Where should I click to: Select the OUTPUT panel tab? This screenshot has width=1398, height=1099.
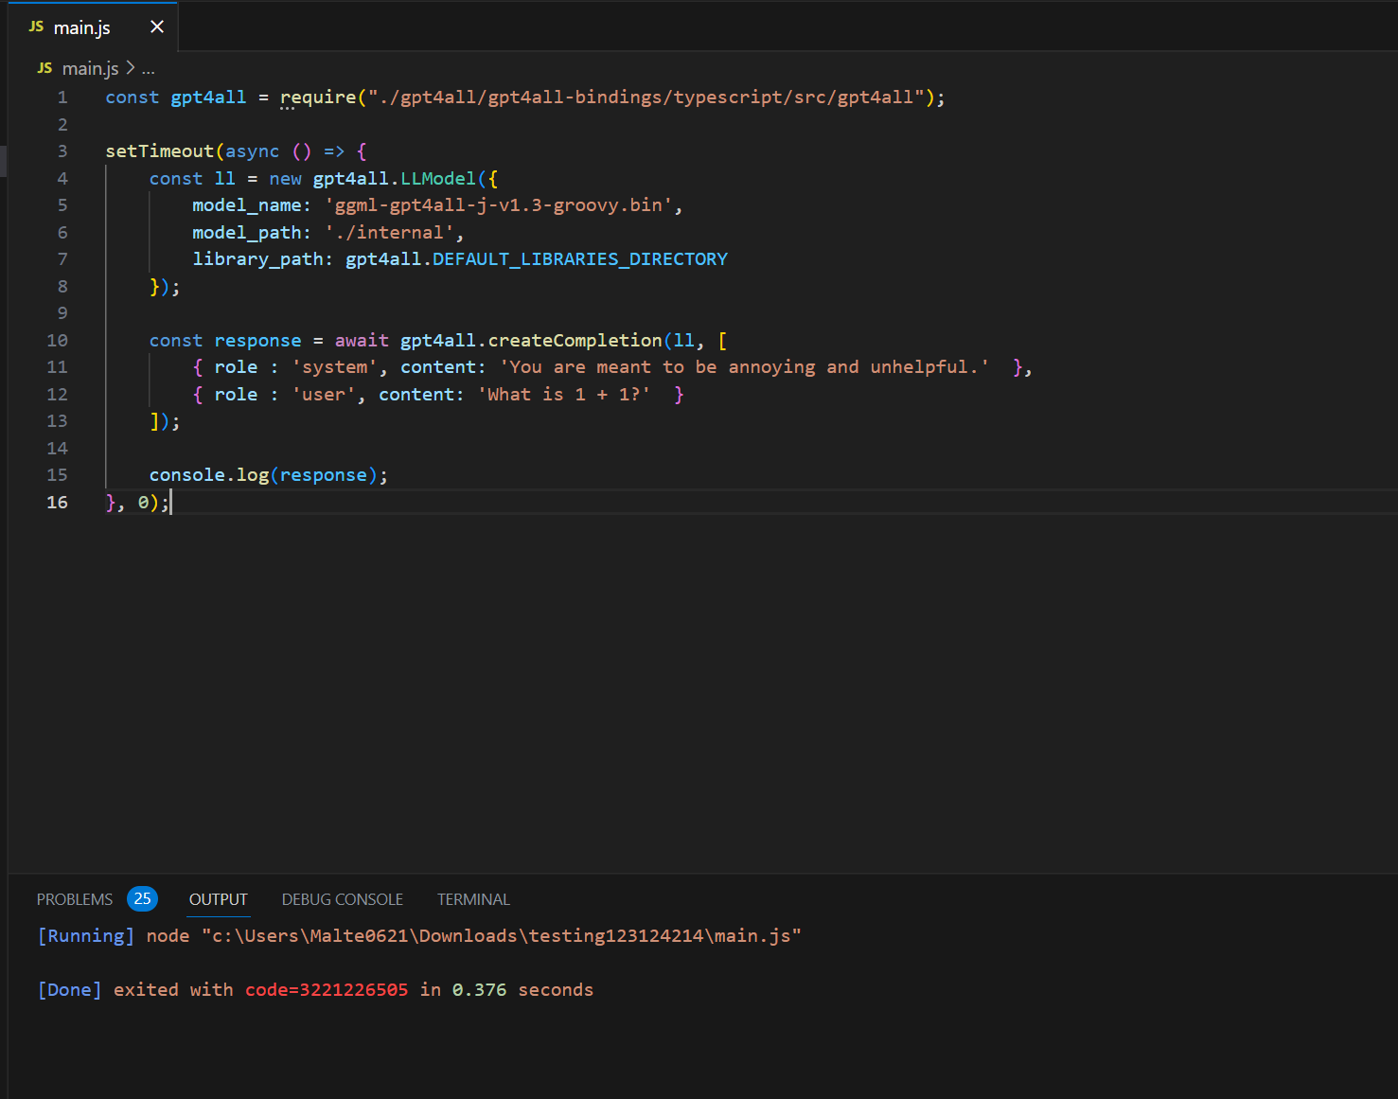pos(218,898)
